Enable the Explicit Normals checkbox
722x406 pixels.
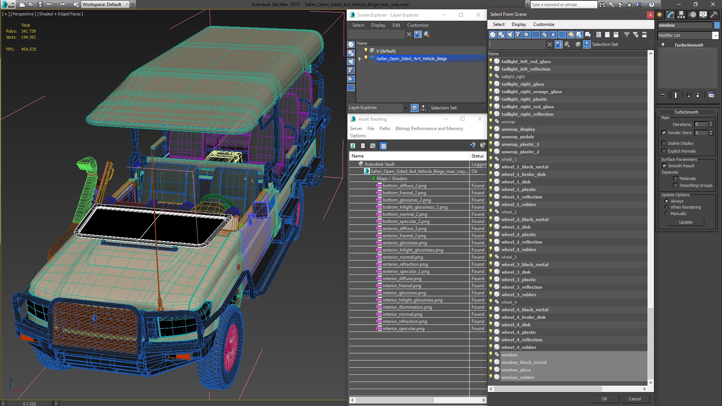click(664, 151)
